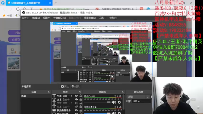
Task: Open the 帮助(H) menu
Action: pos(113,18)
